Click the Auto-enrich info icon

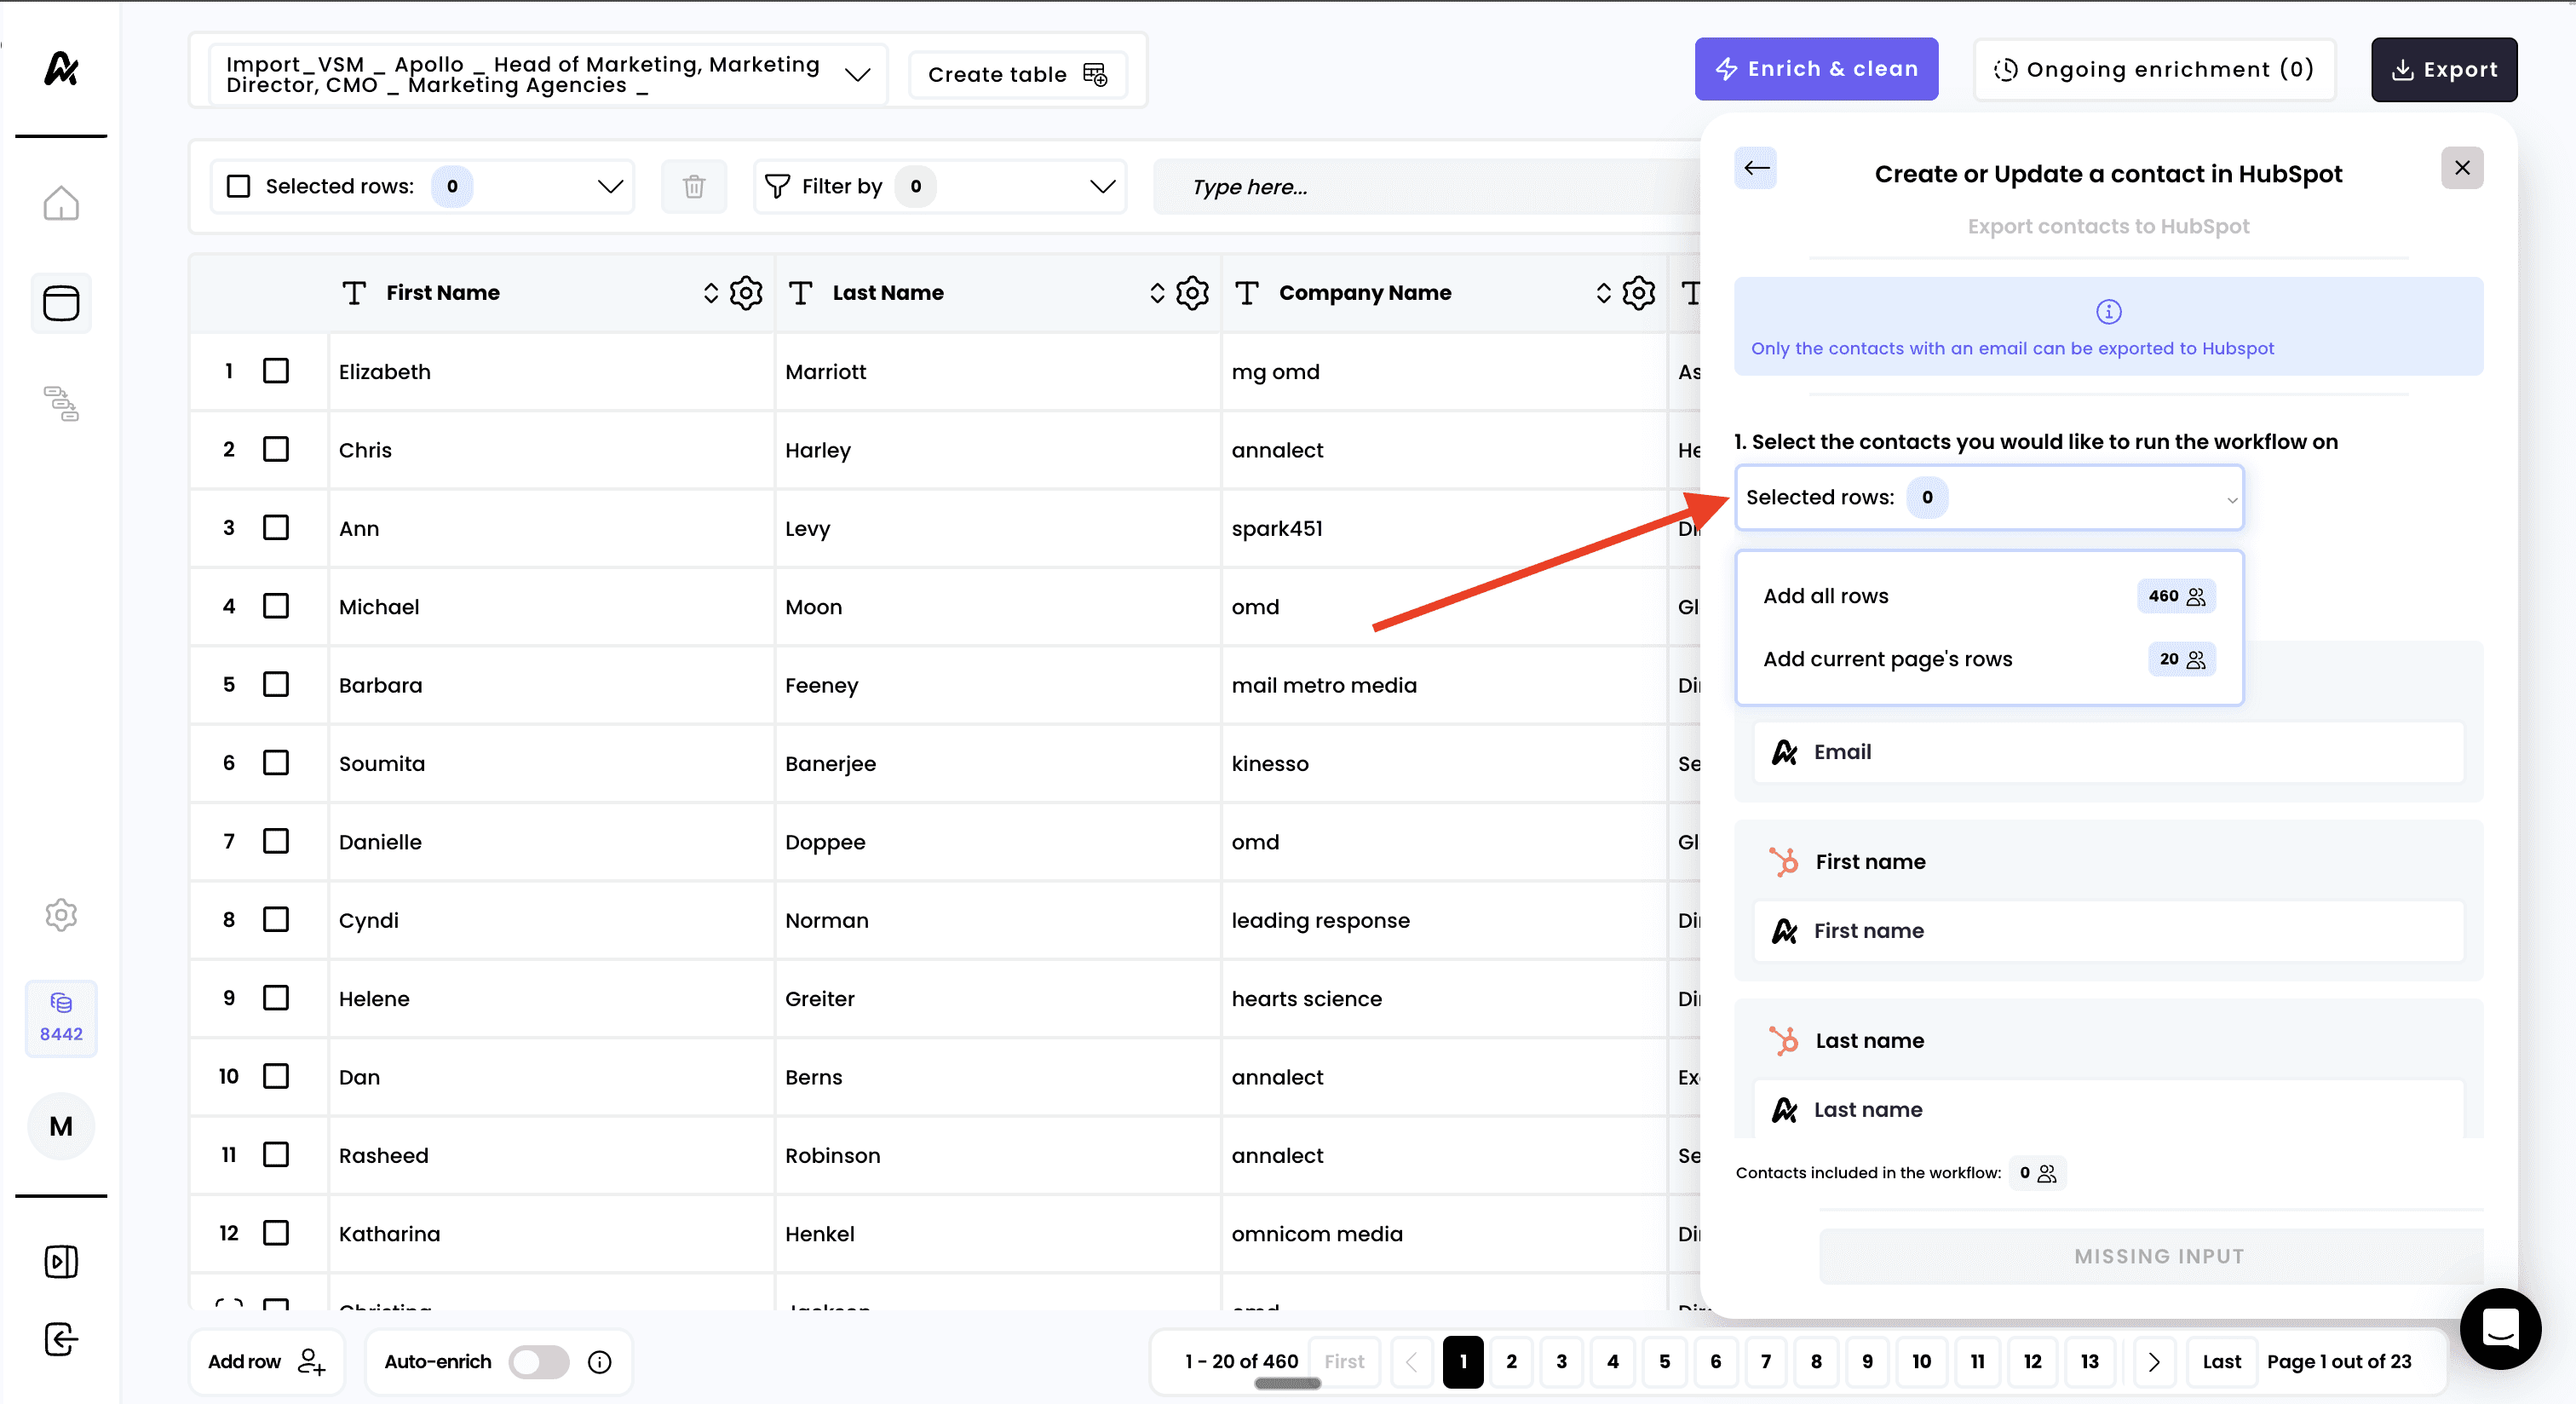[x=599, y=1362]
